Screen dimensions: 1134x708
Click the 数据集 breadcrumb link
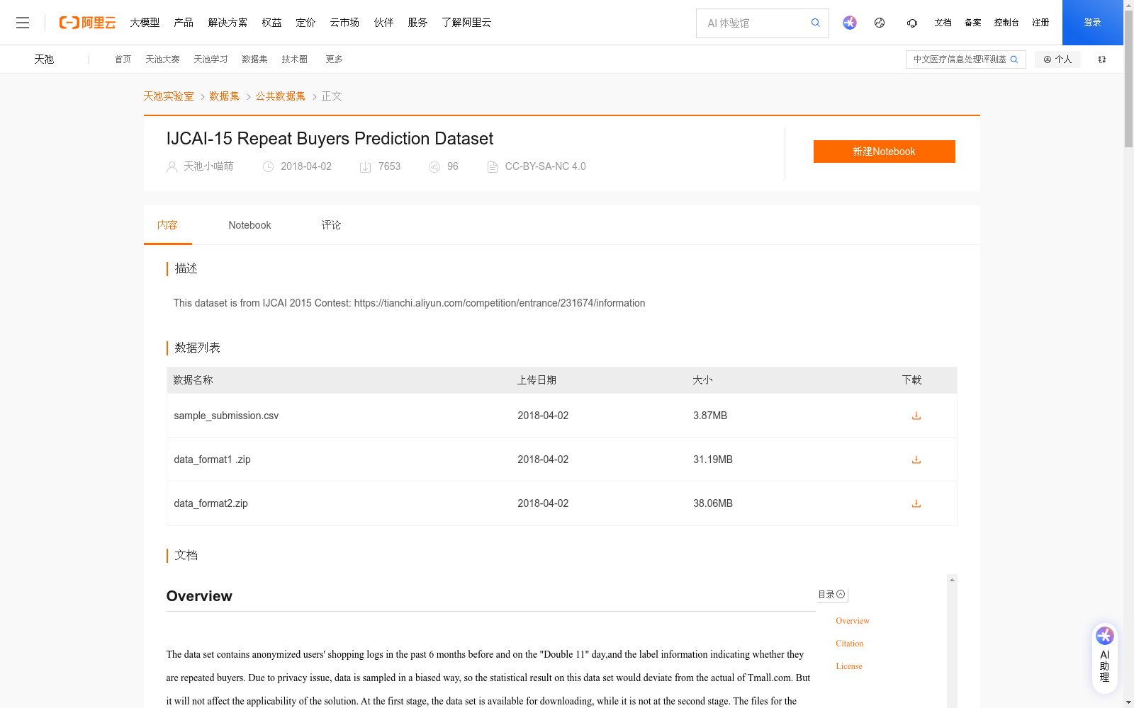(224, 96)
